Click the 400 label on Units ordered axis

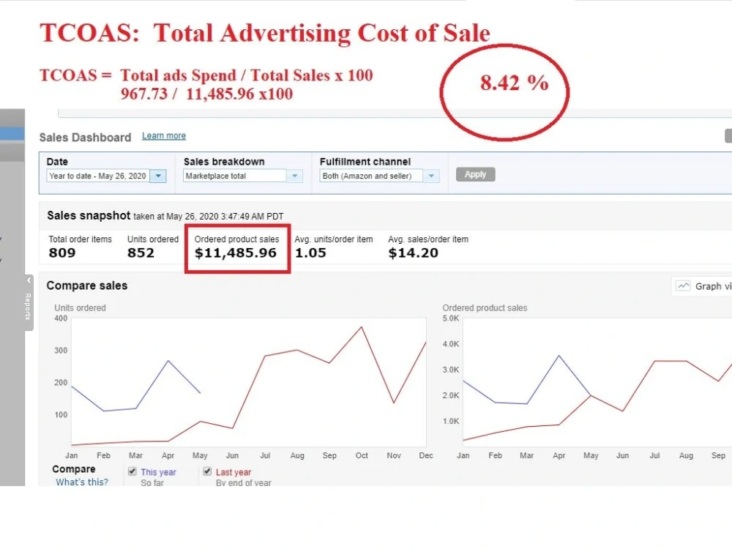(61, 318)
